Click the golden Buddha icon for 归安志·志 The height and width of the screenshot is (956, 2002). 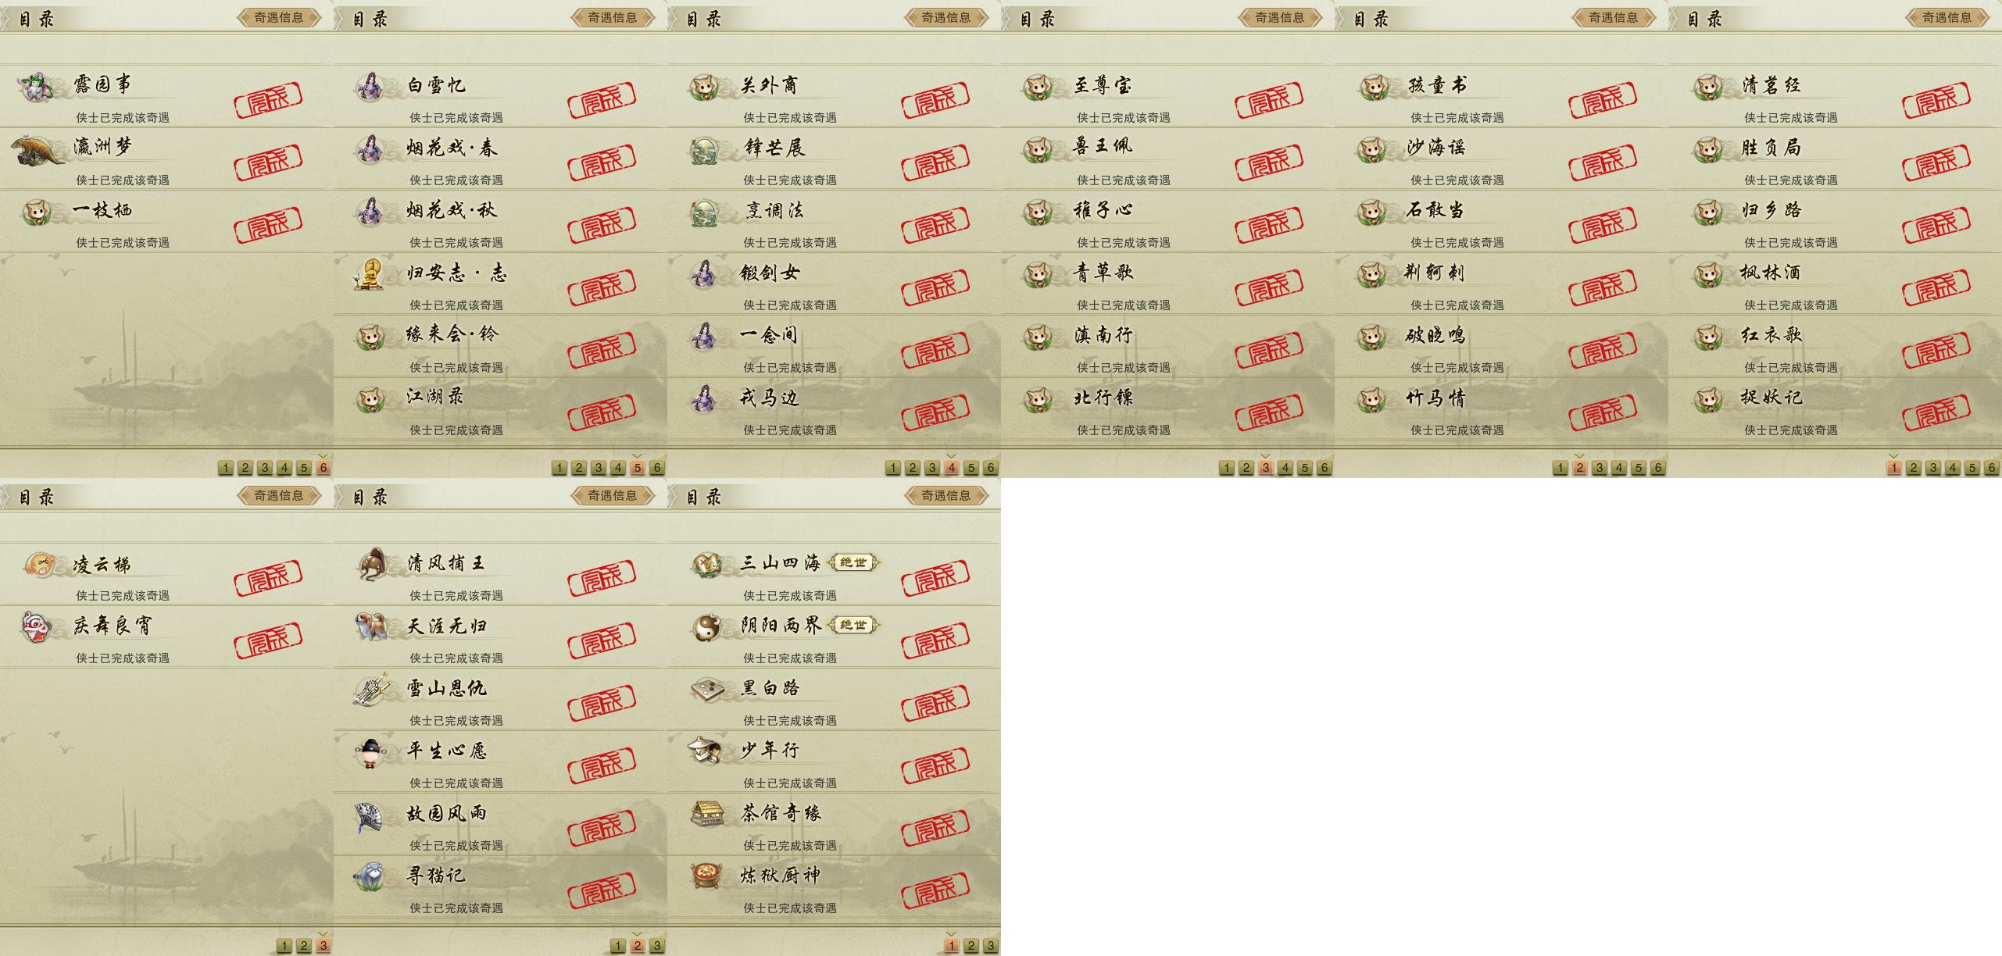click(x=370, y=274)
